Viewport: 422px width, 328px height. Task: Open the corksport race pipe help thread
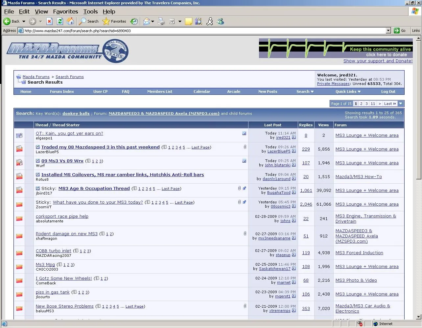[x=62, y=216]
